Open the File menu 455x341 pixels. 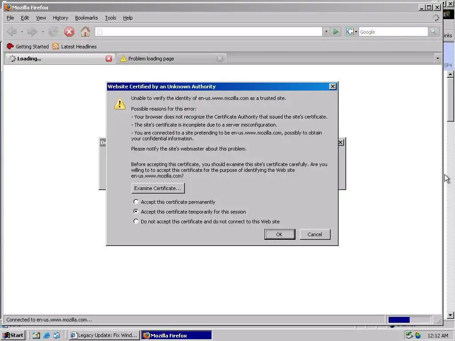(x=10, y=18)
